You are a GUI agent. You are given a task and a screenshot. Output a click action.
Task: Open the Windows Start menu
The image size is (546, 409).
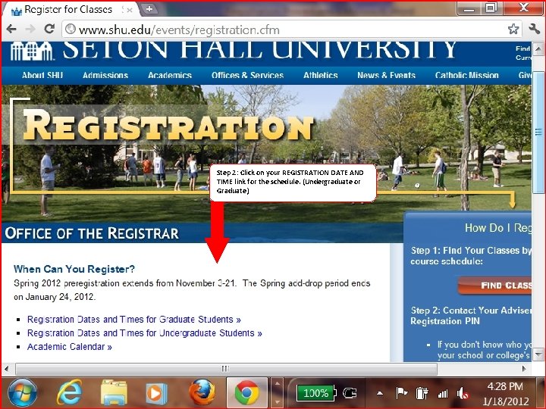point(23,393)
